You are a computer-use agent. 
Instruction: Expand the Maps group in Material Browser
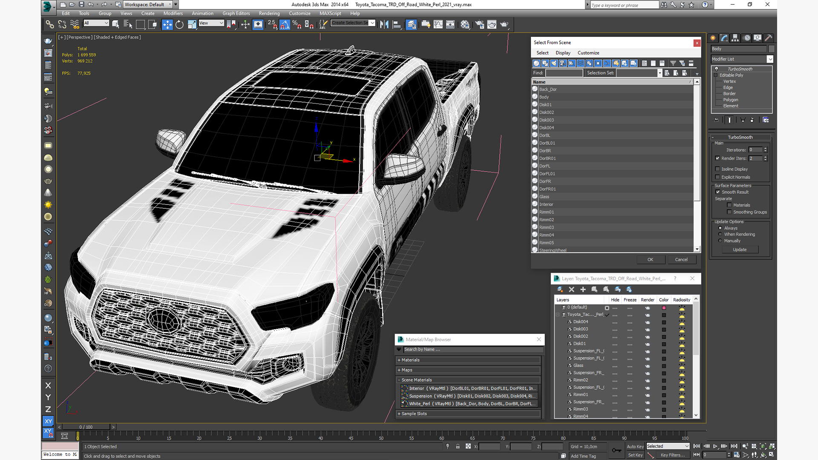(x=468, y=370)
